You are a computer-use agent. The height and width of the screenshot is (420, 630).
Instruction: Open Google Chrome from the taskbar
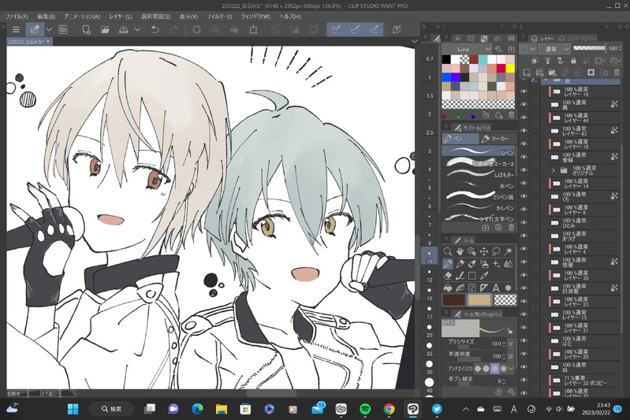click(389, 409)
